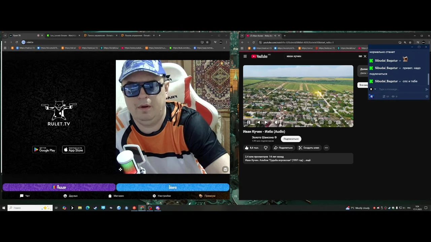This screenshot has width=431, height=242.
Task: Clear the YouTube search with the X
Action: click(x=365, y=56)
